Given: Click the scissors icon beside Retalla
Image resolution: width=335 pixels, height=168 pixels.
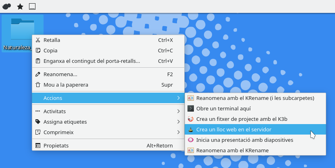Looking at the screenshot, I should (x=38, y=40).
